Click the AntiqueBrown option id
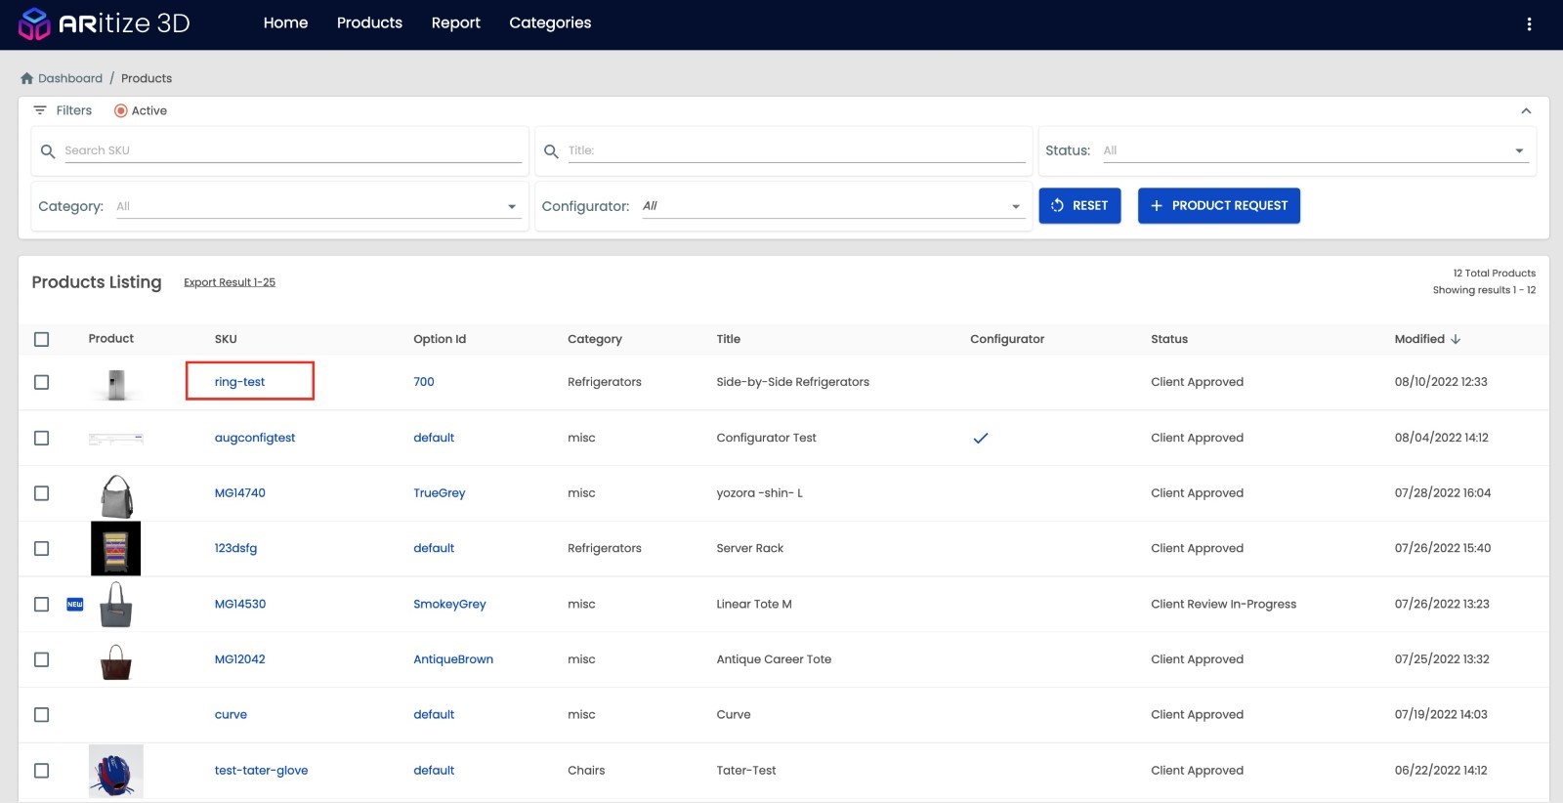Viewport: 1563px width, 803px height. click(x=453, y=659)
